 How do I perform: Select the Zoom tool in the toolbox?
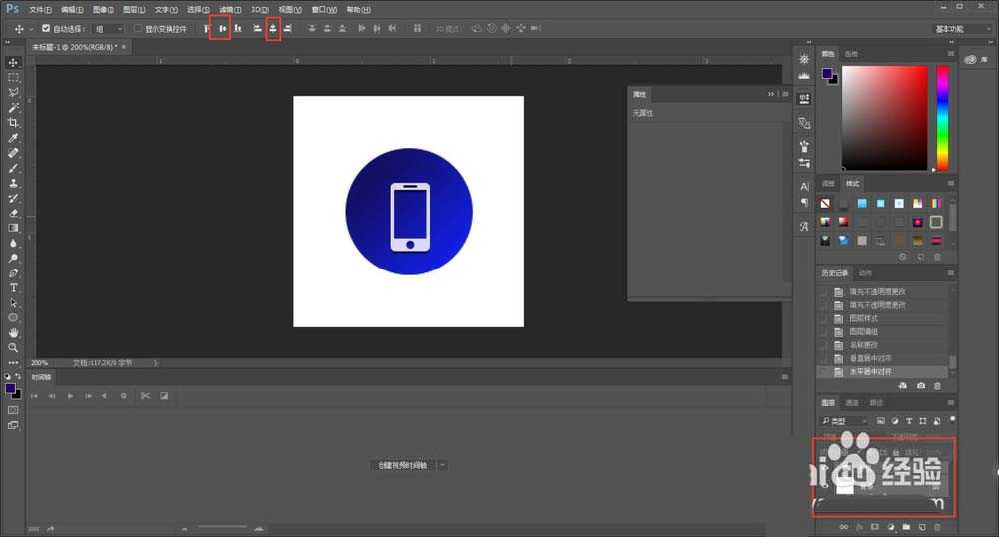[13, 347]
